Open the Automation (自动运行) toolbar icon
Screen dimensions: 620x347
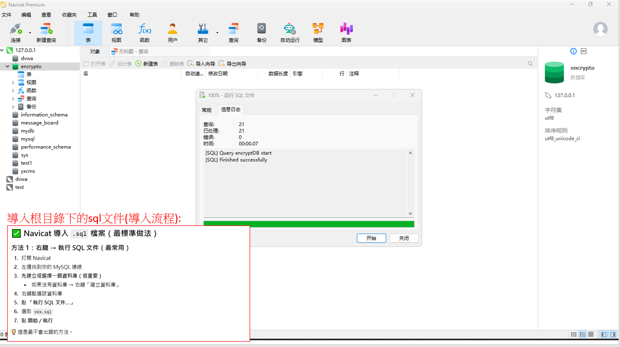[290, 33]
